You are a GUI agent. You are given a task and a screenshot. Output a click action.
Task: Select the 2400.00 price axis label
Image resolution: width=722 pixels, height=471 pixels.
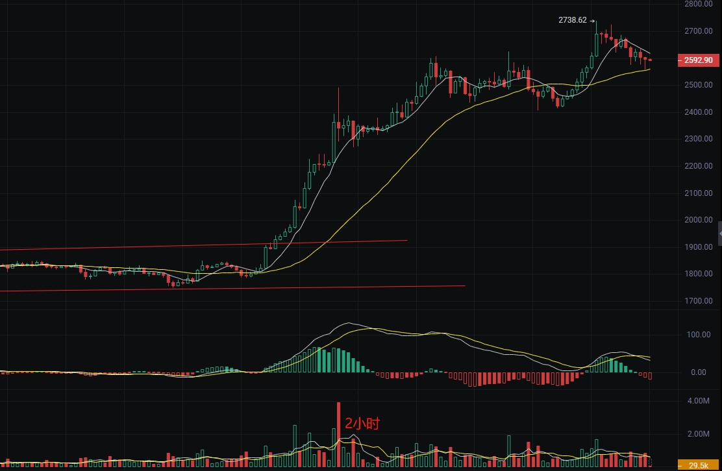coord(699,112)
